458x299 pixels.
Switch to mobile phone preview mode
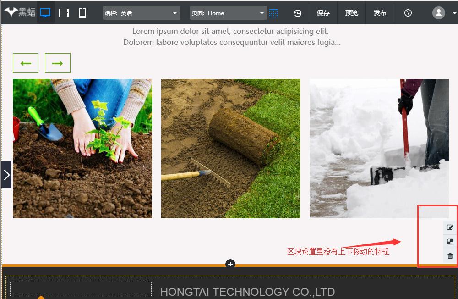click(x=82, y=13)
